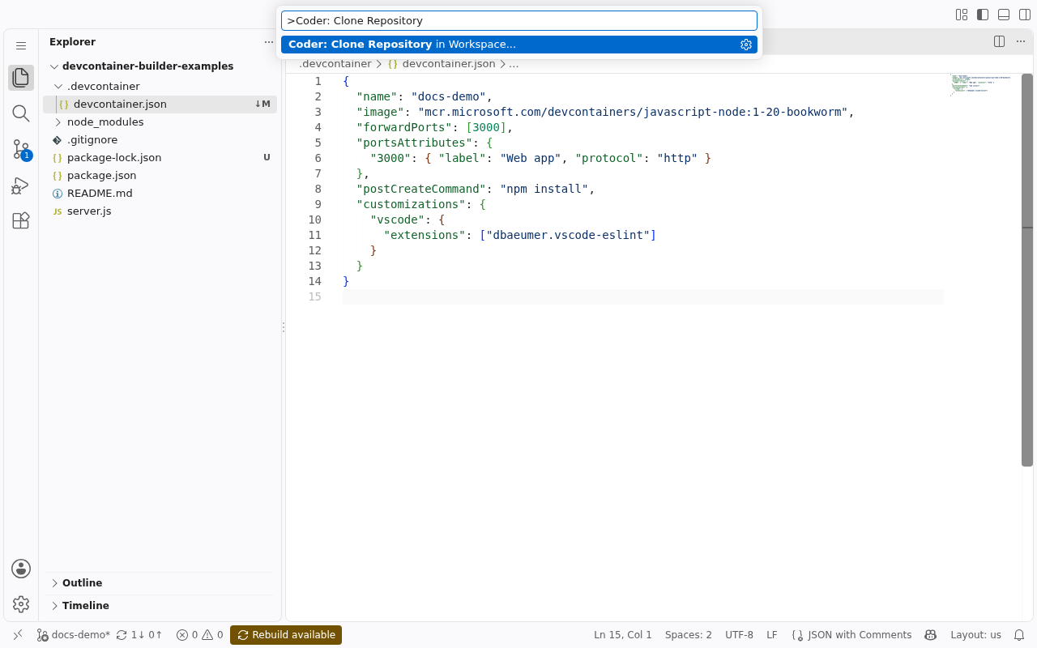Open package.json in the Explorer
1037x648 pixels.
(x=160, y=175)
